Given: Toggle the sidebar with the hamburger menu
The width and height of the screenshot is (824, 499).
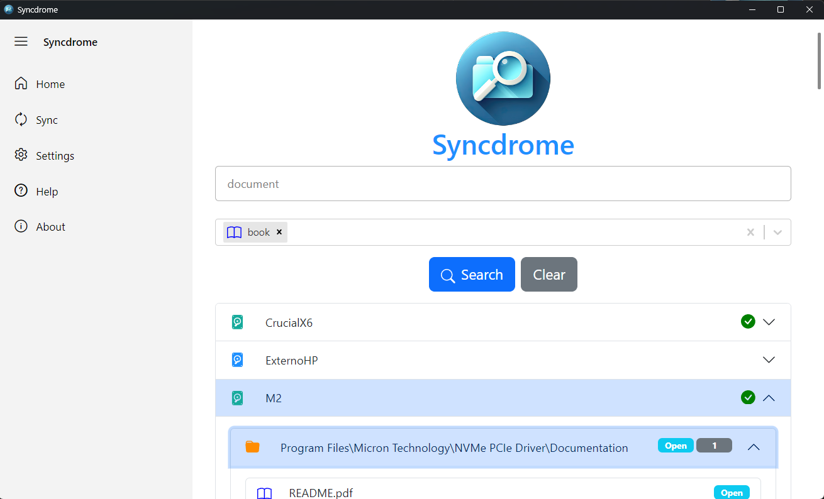Looking at the screenshot, I should pyautogui.click(x=21, y=41).
